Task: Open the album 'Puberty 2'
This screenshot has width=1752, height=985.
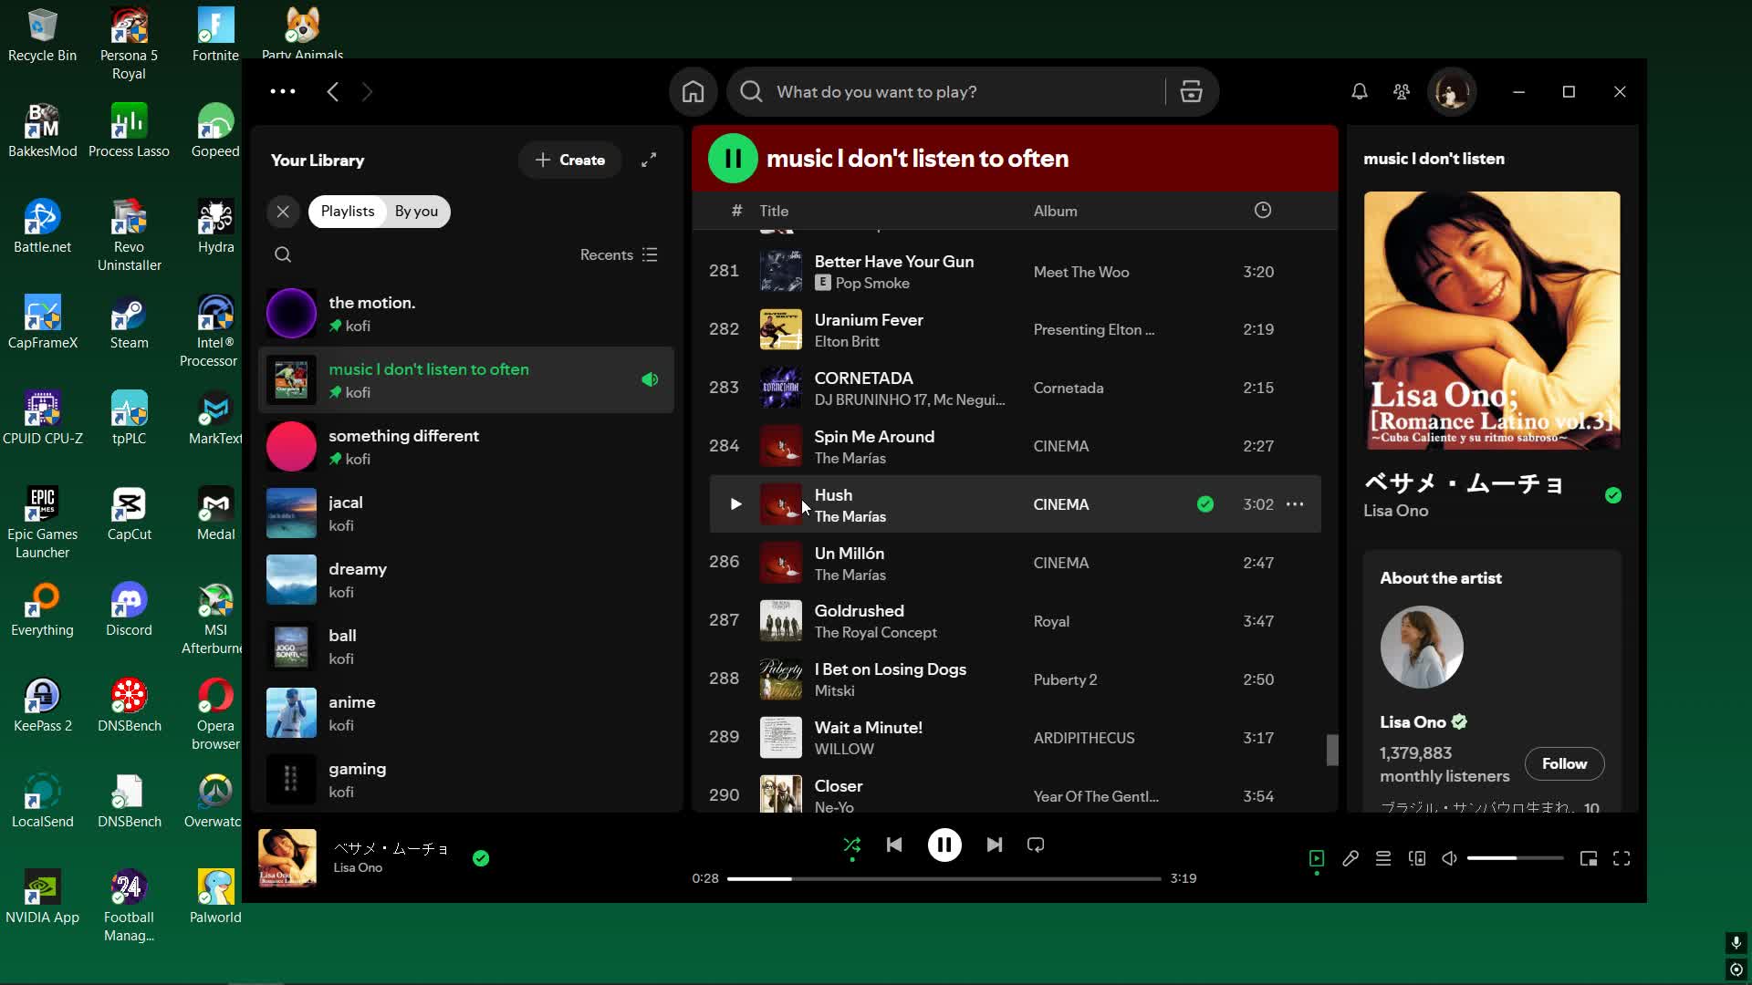Action: (x=1065, y=679)
